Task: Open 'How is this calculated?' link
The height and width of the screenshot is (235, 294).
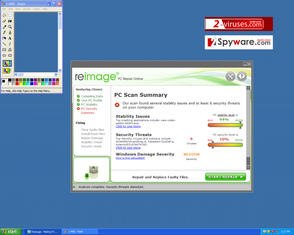Action: tap(130, 158)
